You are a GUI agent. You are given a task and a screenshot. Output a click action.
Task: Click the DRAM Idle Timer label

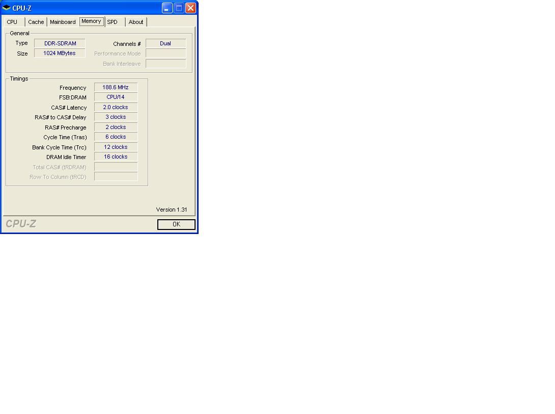(x=66, y=157)
